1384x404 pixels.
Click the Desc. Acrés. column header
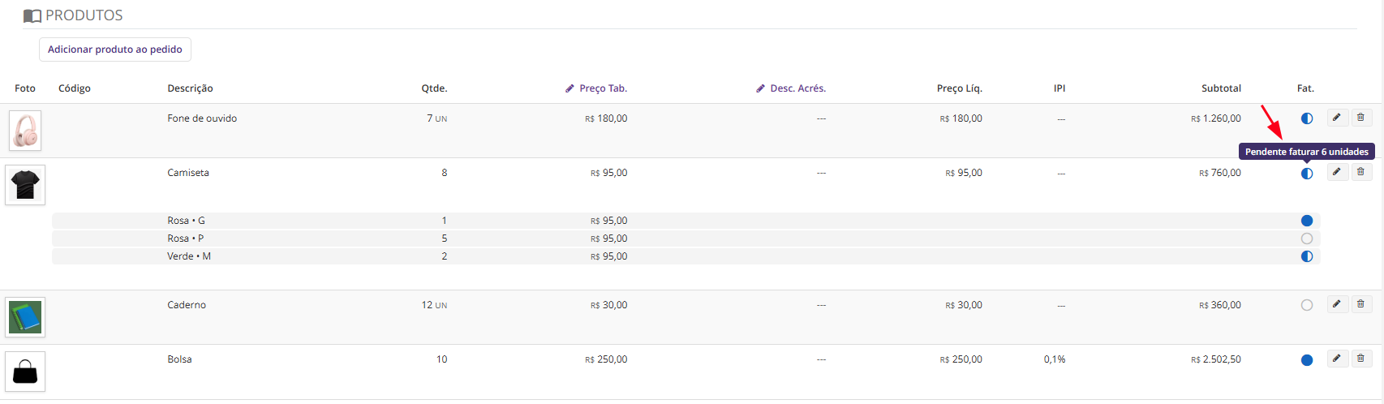pos(791,88)
